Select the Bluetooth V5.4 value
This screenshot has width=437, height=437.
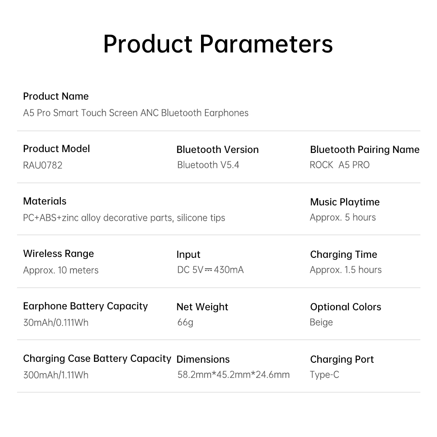(208, 165)
